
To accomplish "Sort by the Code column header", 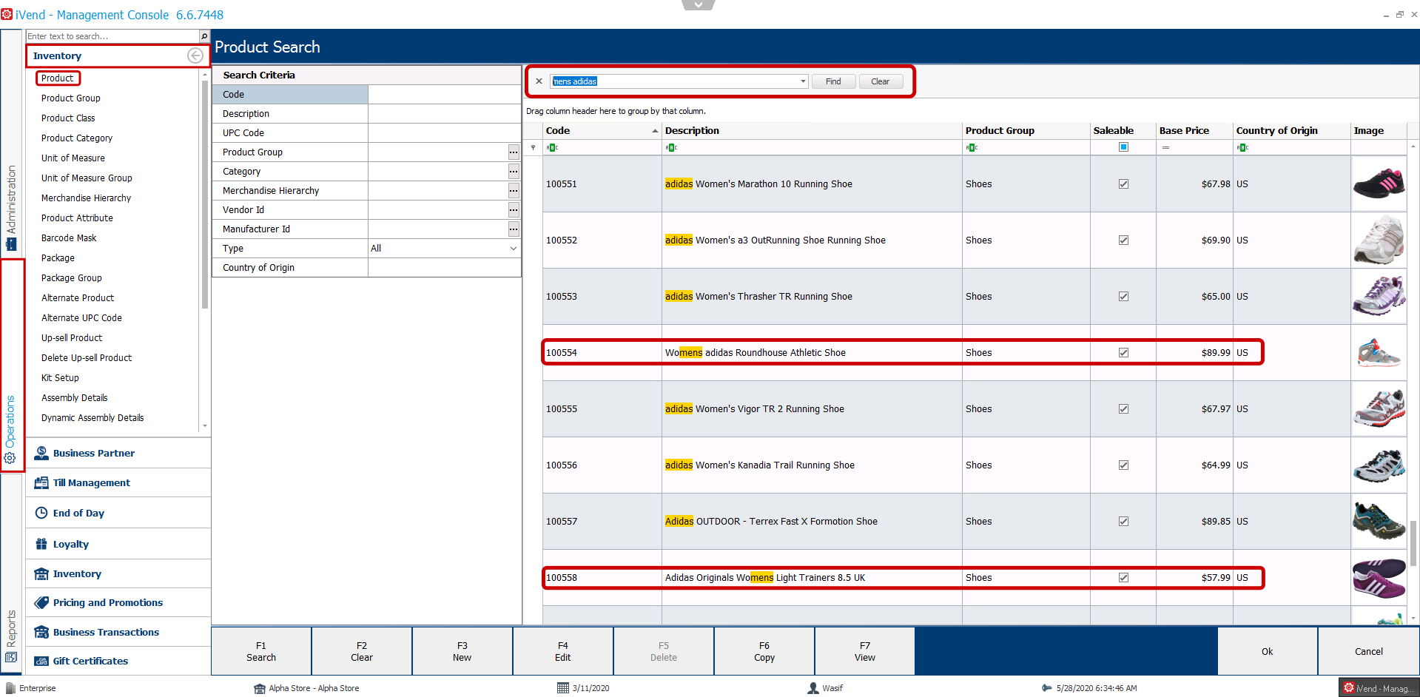I will 602,130.
